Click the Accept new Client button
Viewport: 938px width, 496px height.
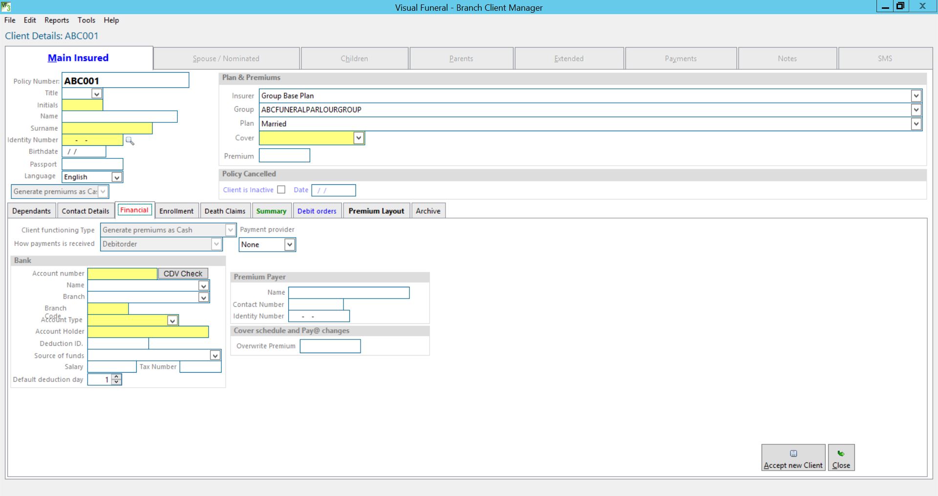[793, 457]
